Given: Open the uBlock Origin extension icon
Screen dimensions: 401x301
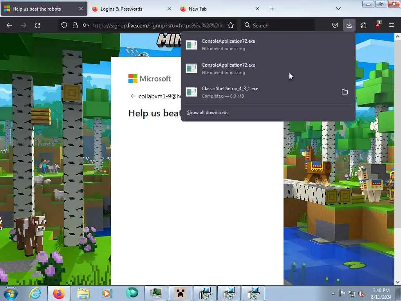Looking at the screenshot, I should 378,25.
